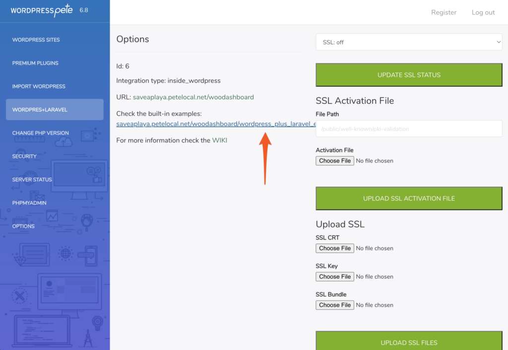This screenshot has height=350, width=508.
Task: Click the Log out link
Action: 483,12
